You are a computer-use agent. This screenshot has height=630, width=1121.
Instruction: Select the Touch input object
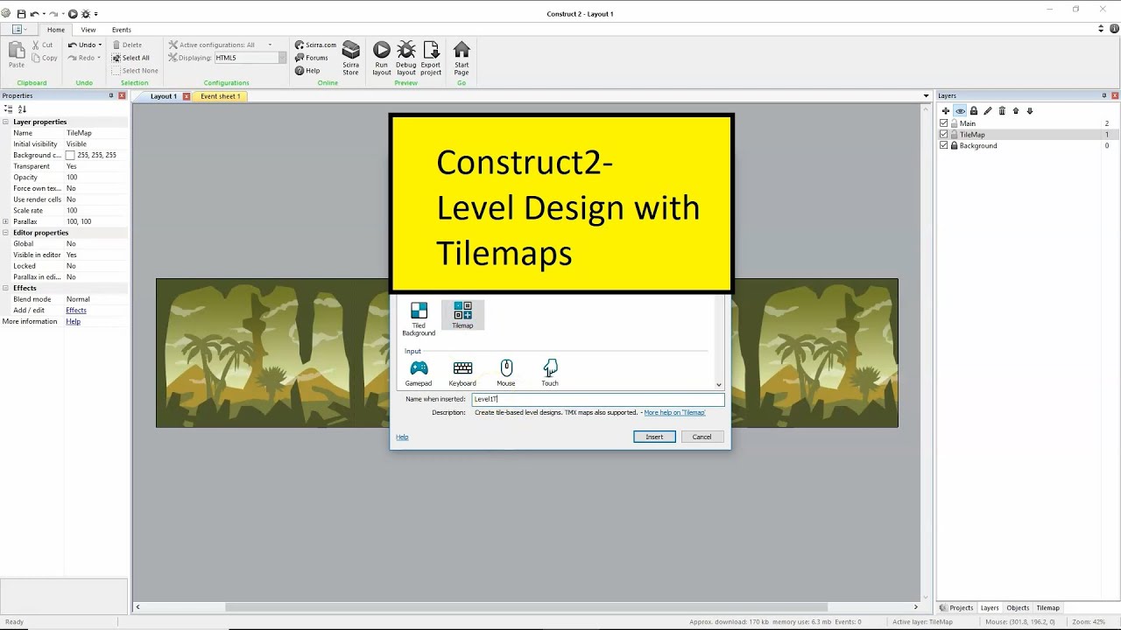(550, 373)
